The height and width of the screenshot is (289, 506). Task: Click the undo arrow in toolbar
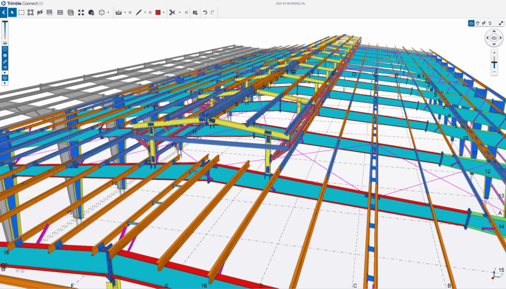coord(205,12)
